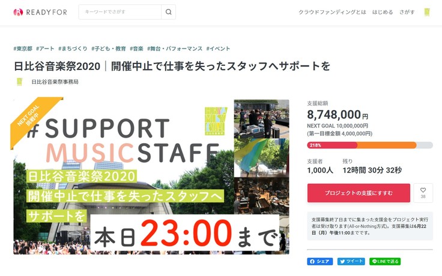The width and height of the screenshot is (442, 276).
Task: Click the search magnifier icon
Action: pos(169,12)
